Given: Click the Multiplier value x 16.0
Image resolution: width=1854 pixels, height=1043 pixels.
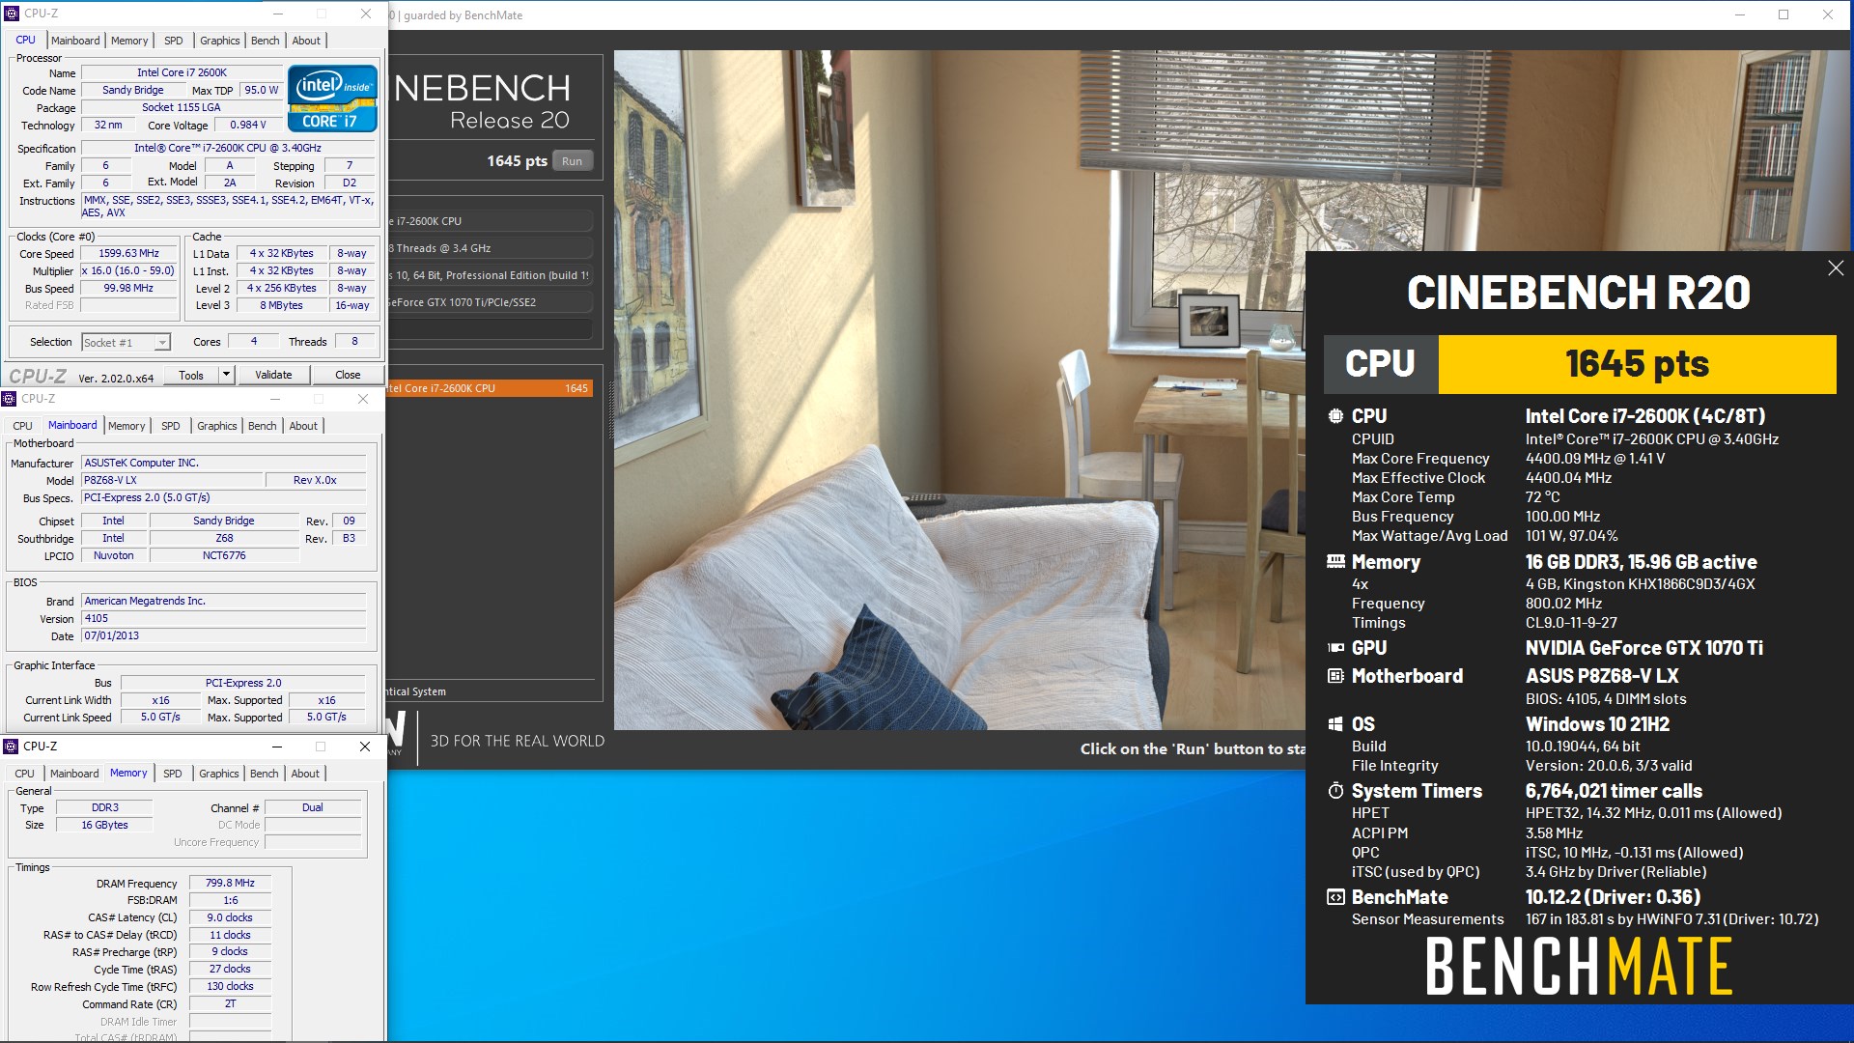Looking at the screenshot, I should point(129,270).
